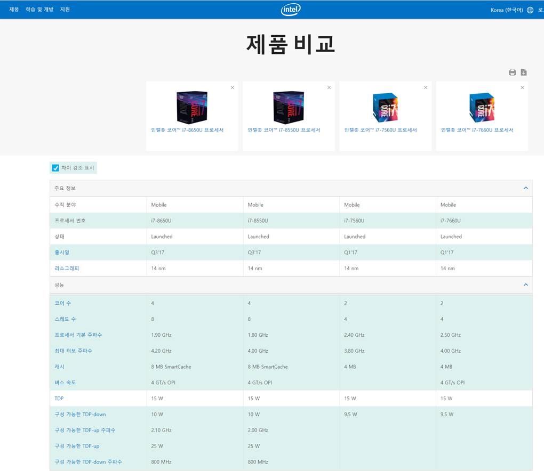Click the print comparison icon
544x471 pixels.
[512, 72]
